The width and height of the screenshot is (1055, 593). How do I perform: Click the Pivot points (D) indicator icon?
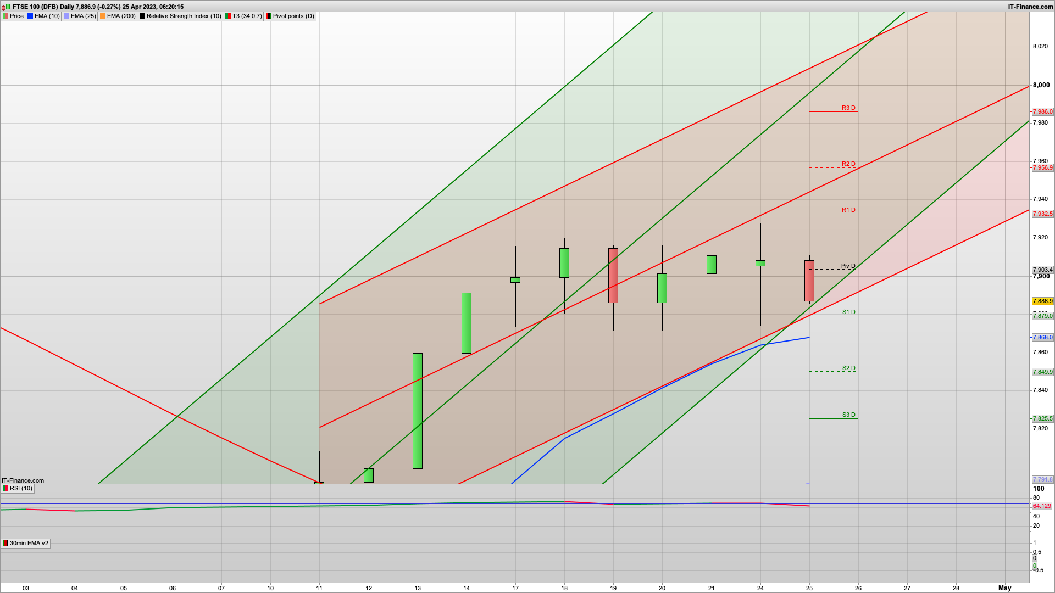[269, 16]
